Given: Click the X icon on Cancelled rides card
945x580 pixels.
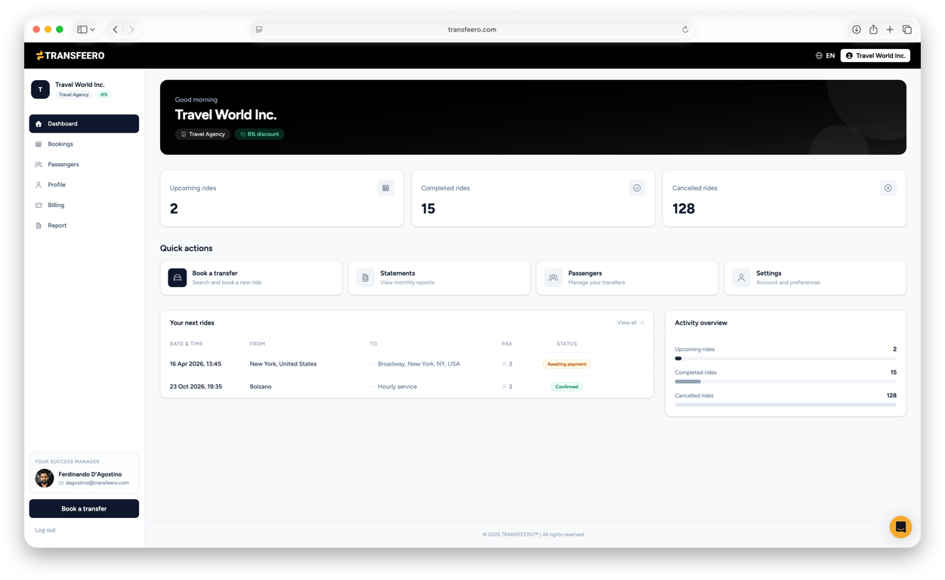Looking at the screenshot, I should [888, 188].
